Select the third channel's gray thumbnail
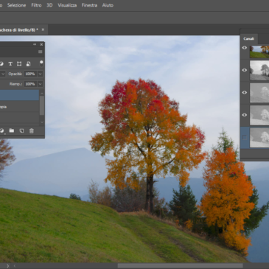 pyautogui.click(x=259, y=93)
